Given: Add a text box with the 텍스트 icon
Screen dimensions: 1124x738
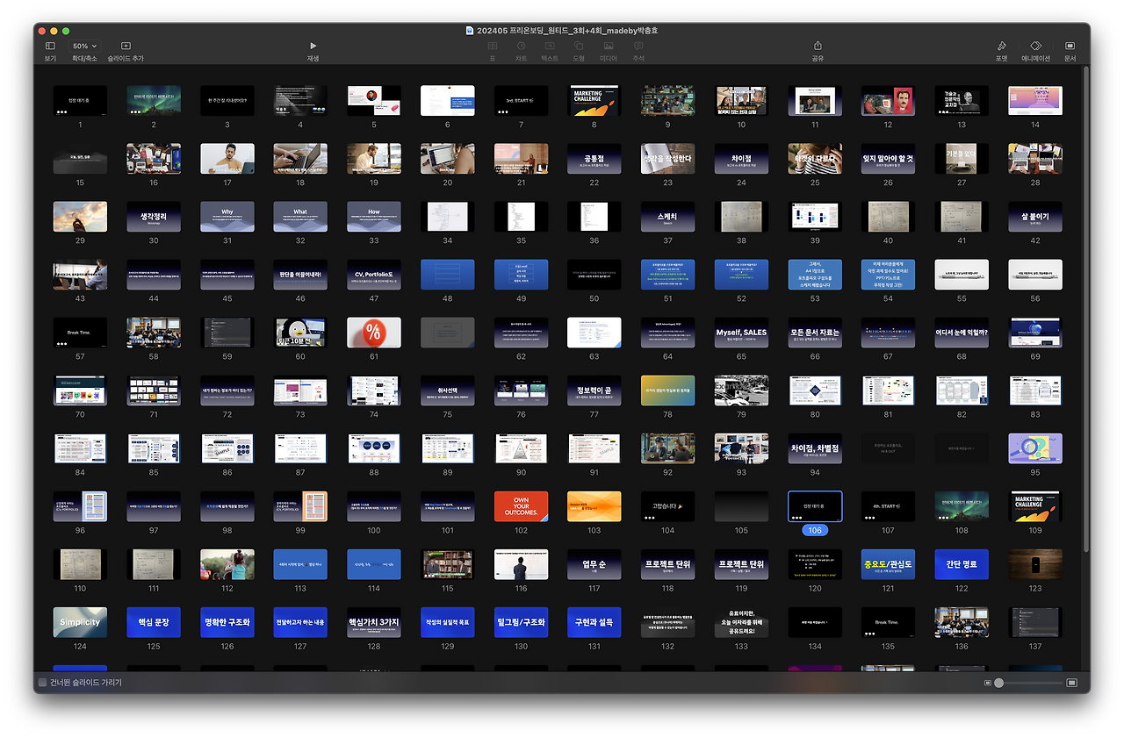Looking at the screenshot, I should click(550, 46).
